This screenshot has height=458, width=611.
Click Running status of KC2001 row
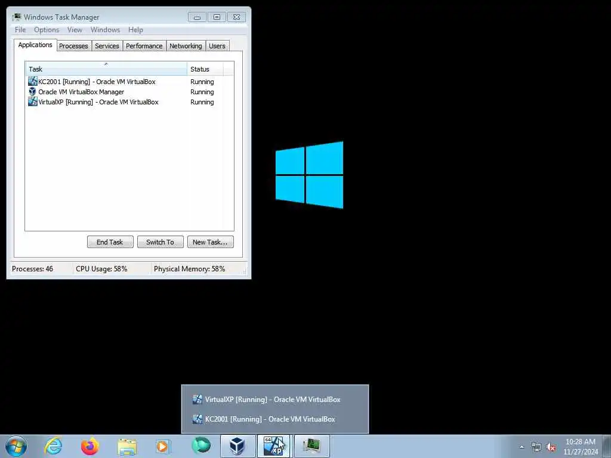click(x=202, y=82)
